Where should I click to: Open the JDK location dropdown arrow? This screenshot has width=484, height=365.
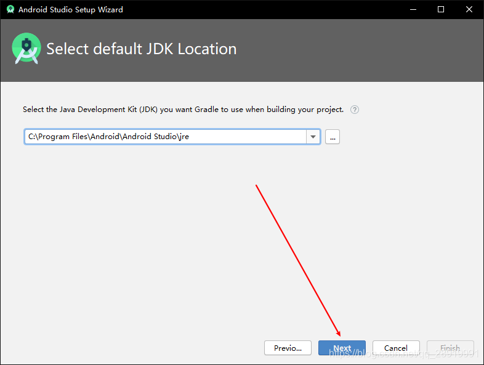pyautogui.click(x=313, y=137)
